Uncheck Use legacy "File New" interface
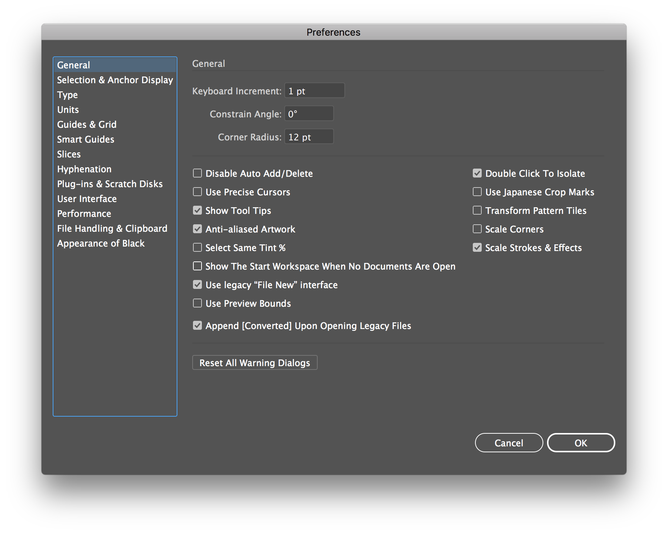 point(197,285)
